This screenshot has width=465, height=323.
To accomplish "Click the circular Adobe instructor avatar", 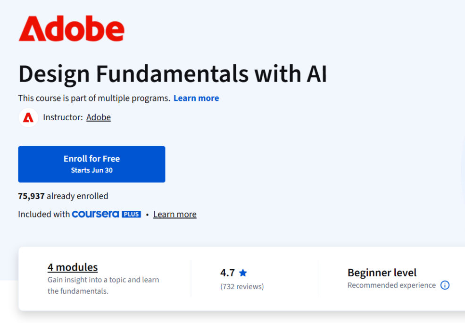I will point(28,117).
